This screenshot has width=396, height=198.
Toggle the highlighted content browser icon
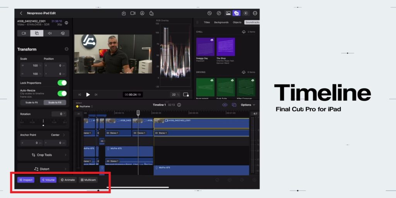pyautogui.click(x=236, y=13)
